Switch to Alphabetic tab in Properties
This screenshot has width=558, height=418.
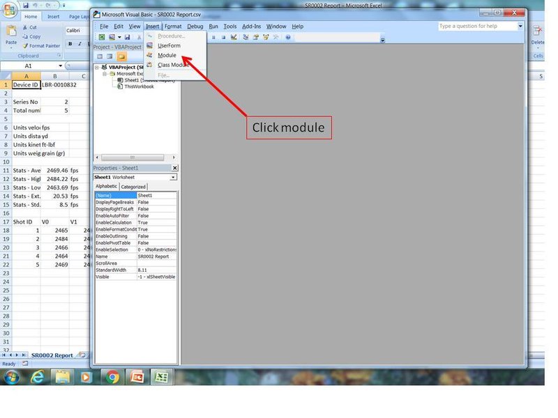click(106, 186)
